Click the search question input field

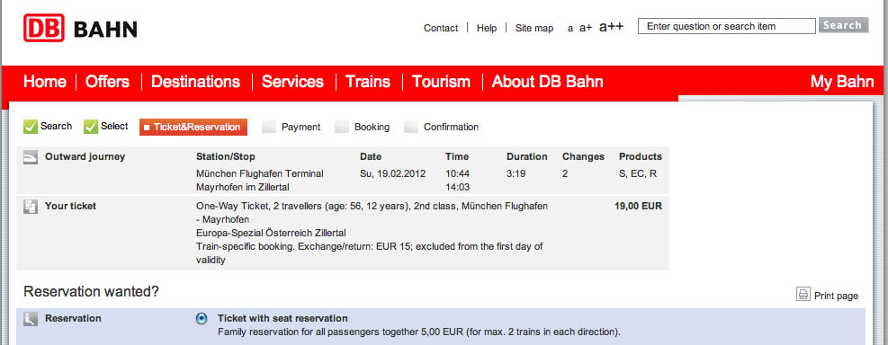(x=727, y=26)
